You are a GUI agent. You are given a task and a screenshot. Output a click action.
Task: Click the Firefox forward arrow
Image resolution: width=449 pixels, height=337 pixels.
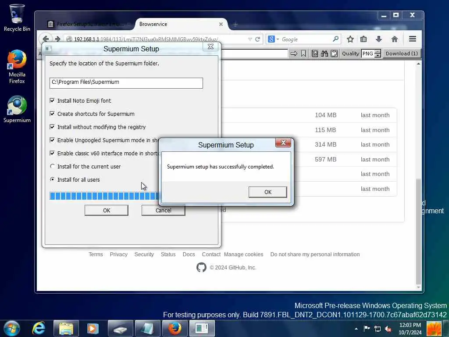(x=57, y=39)
